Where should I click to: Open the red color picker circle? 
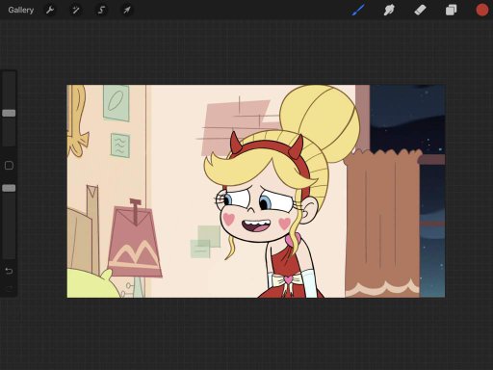481,10
